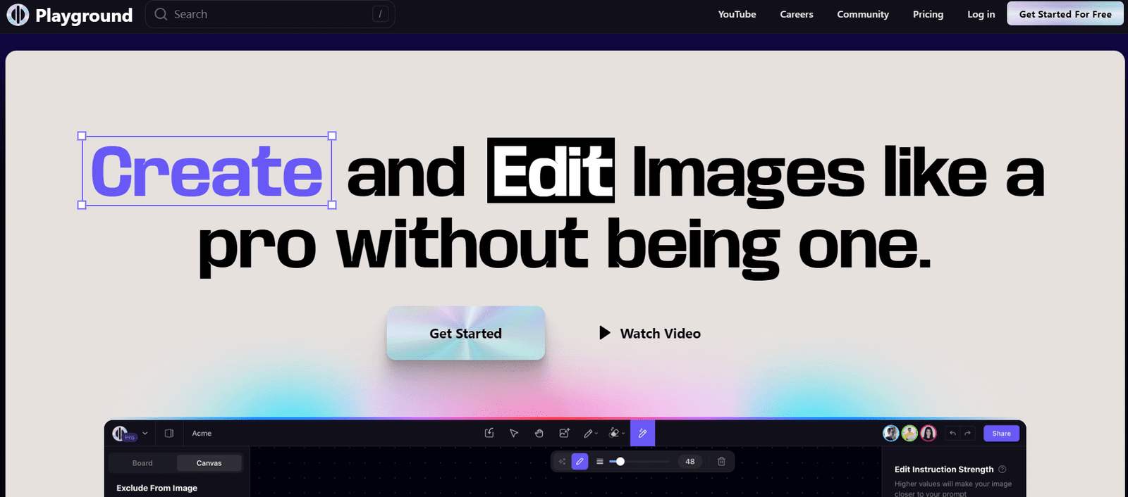Click the add image tool icon
1128x497 pixels.
[564, 434]
